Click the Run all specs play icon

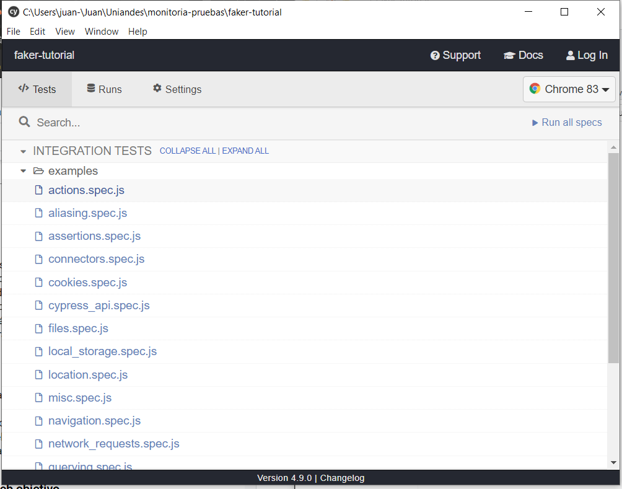(535, 123)
